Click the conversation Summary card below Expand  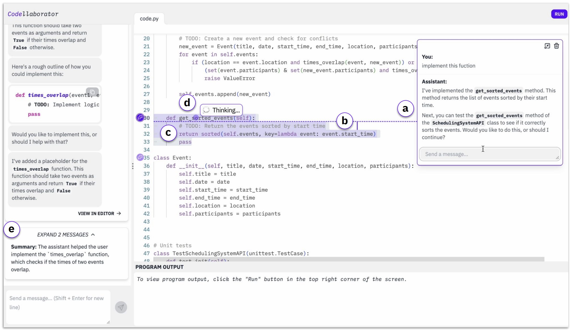click(60, 258)
